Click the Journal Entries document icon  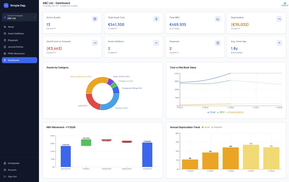[5, 47]
